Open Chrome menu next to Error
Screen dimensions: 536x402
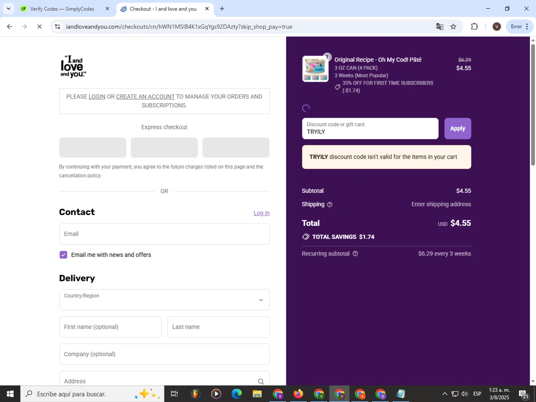coord(527,26)
